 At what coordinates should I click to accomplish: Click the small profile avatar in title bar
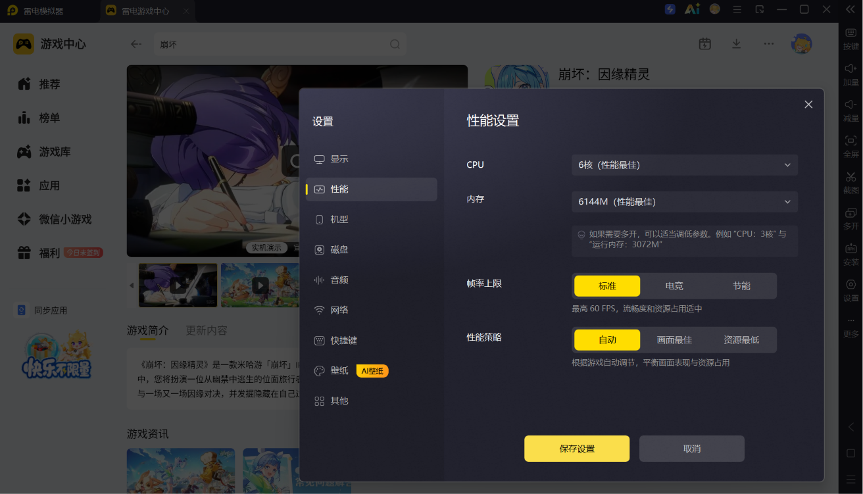click(715, 9)
